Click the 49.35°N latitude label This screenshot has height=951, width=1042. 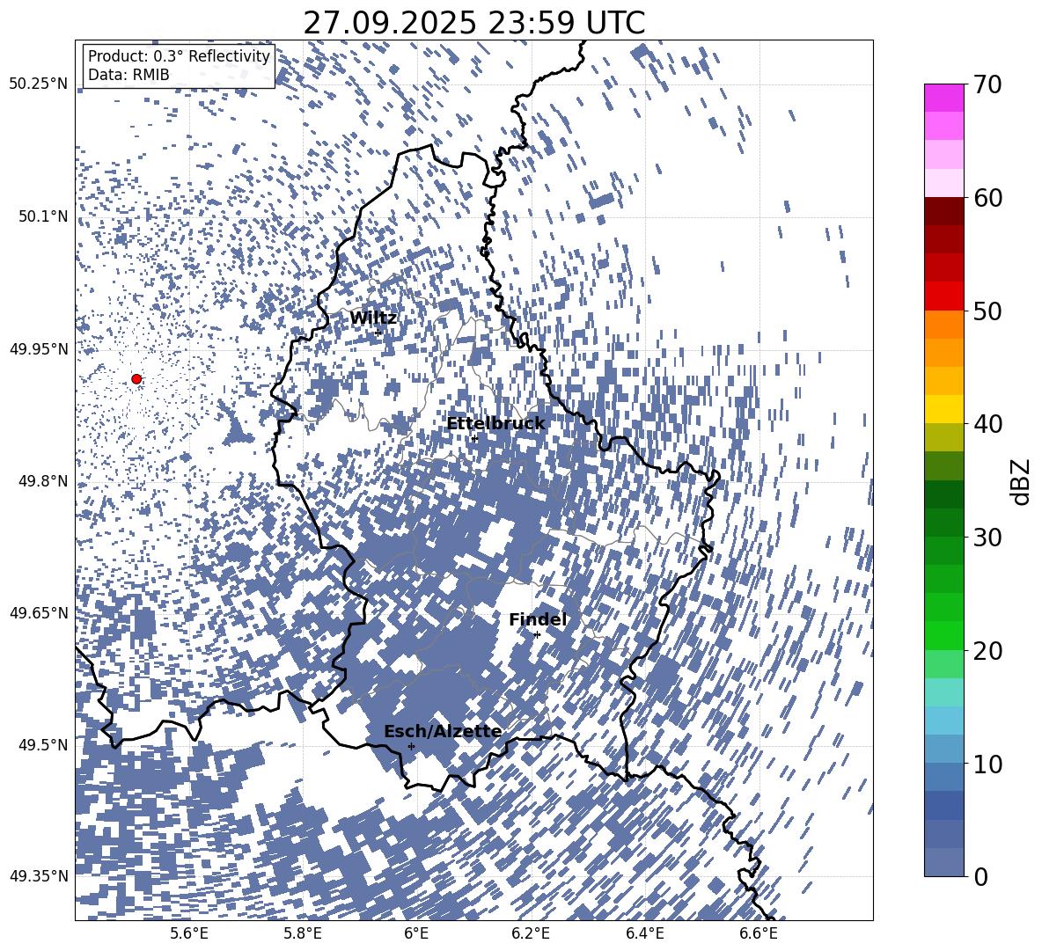click(39, 876)
